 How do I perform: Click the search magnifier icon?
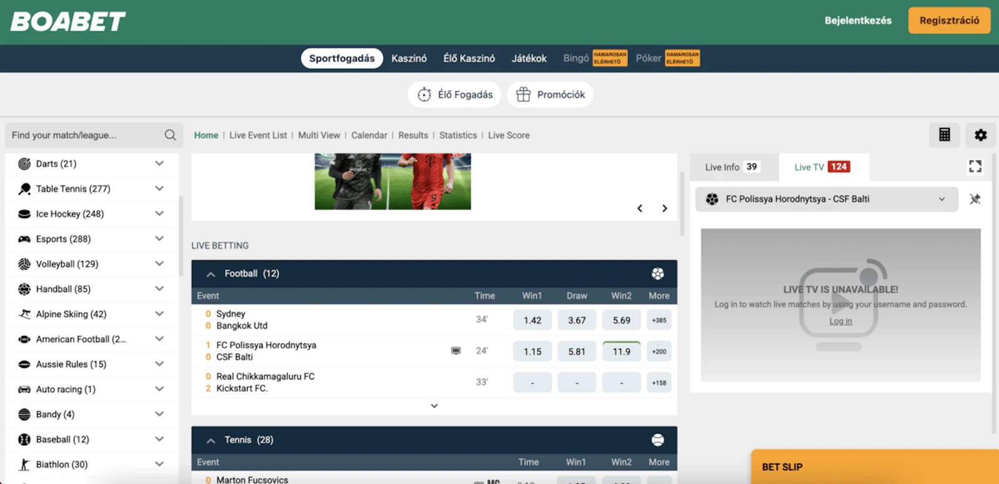point(170,135)
